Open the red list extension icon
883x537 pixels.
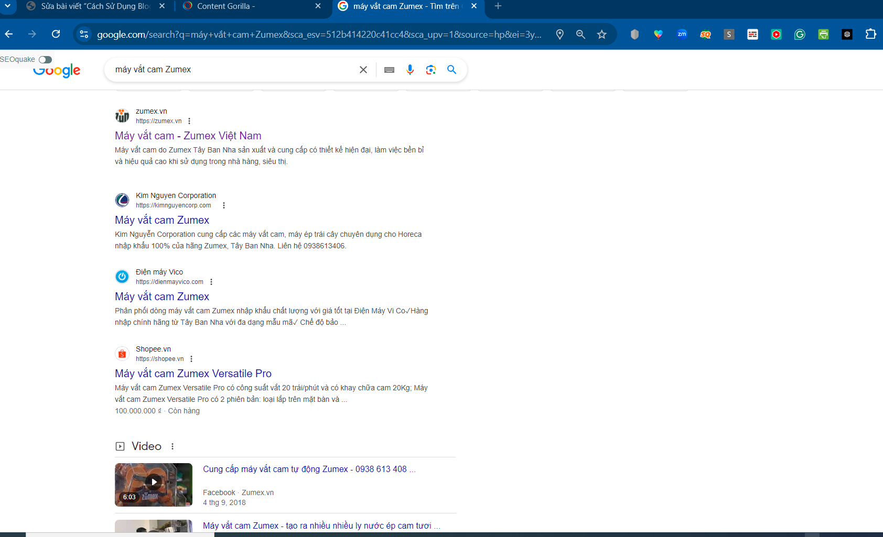click(752, 35)
